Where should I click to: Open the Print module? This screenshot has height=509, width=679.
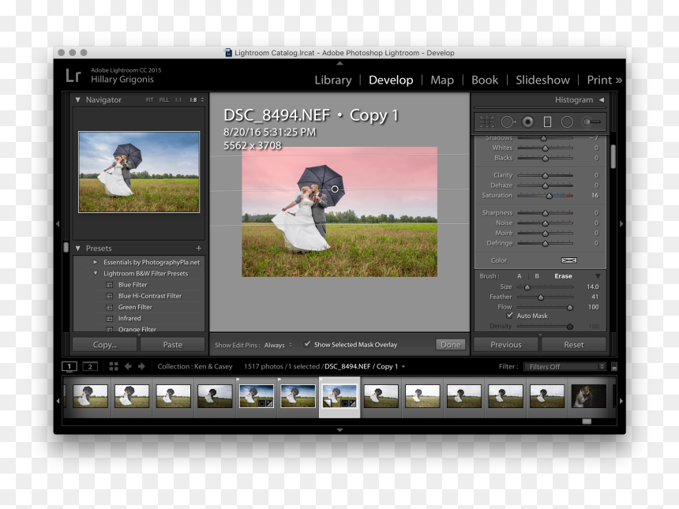tap(599, 80)
